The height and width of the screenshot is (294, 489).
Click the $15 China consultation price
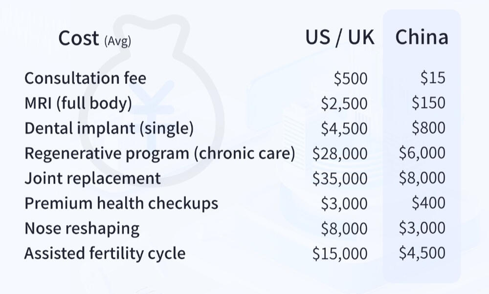tap(433, 78)
